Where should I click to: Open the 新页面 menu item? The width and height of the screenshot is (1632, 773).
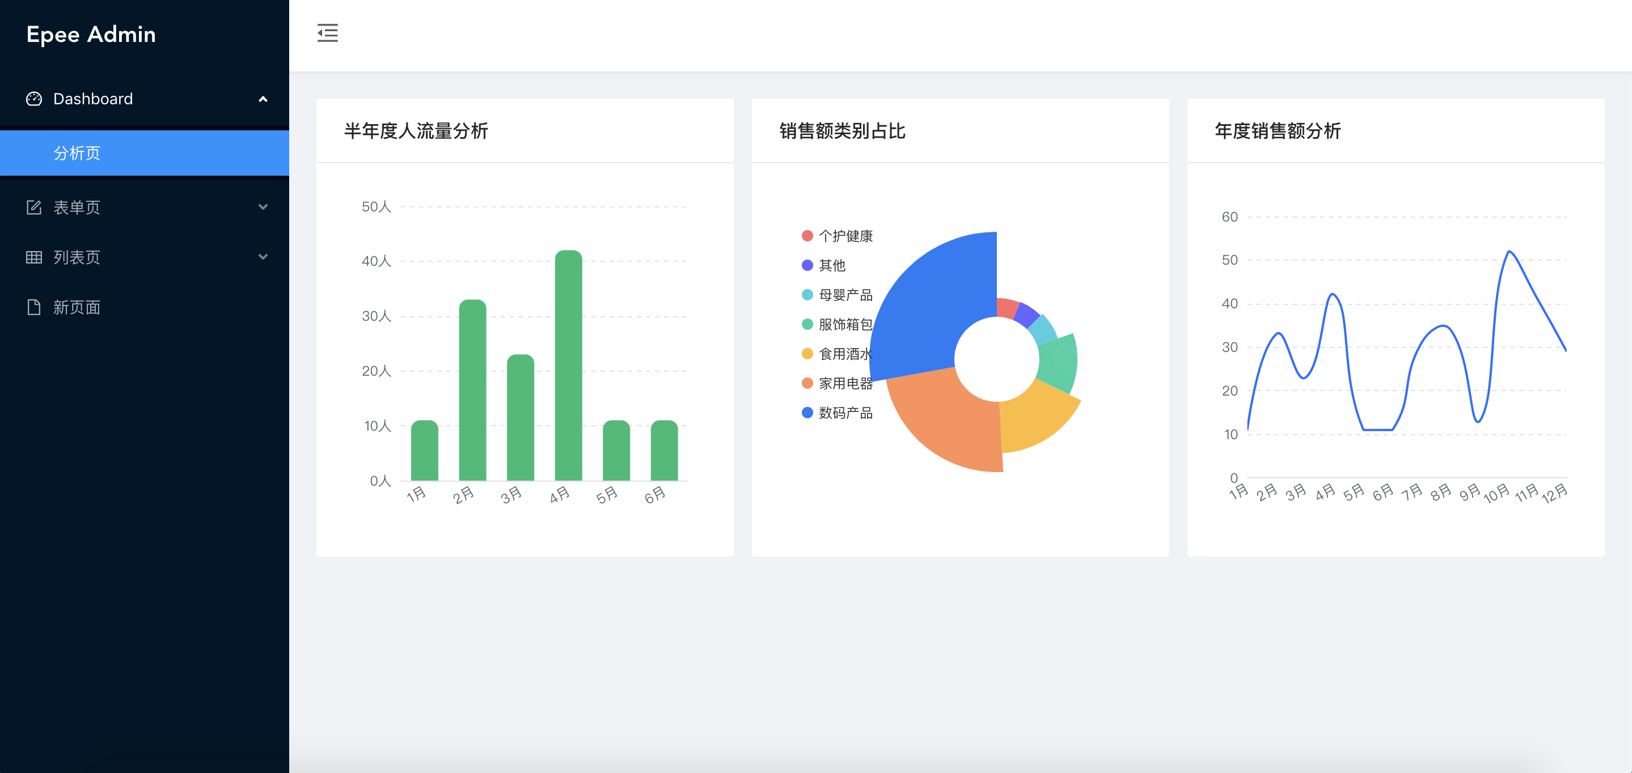[x=77, y=308]
